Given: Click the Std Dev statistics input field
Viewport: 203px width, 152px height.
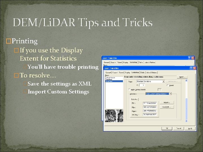Looking at the screenshot, I should 150,115.
